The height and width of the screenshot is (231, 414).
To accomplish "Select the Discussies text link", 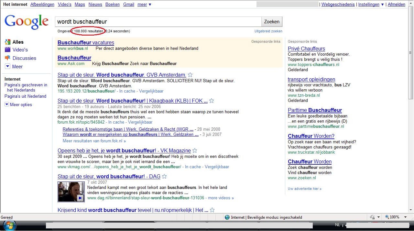I will [x=24, y=58].
